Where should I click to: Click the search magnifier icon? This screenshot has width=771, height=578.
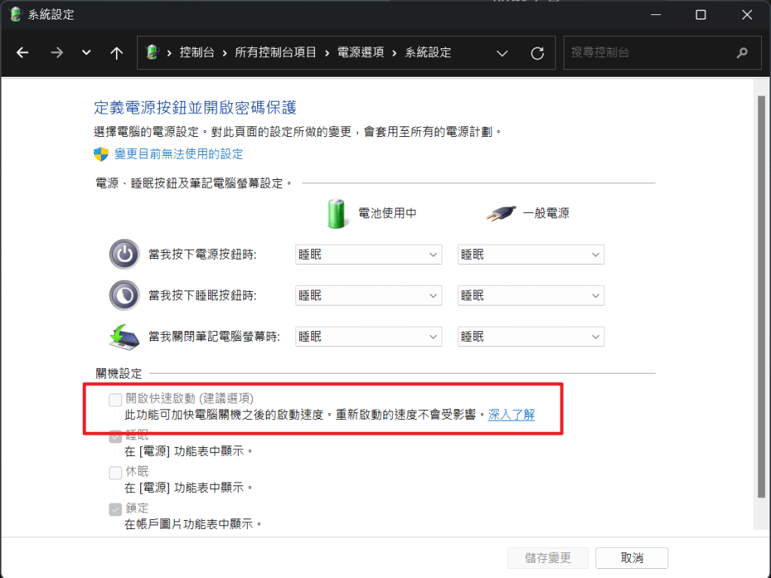coord(742,53)
